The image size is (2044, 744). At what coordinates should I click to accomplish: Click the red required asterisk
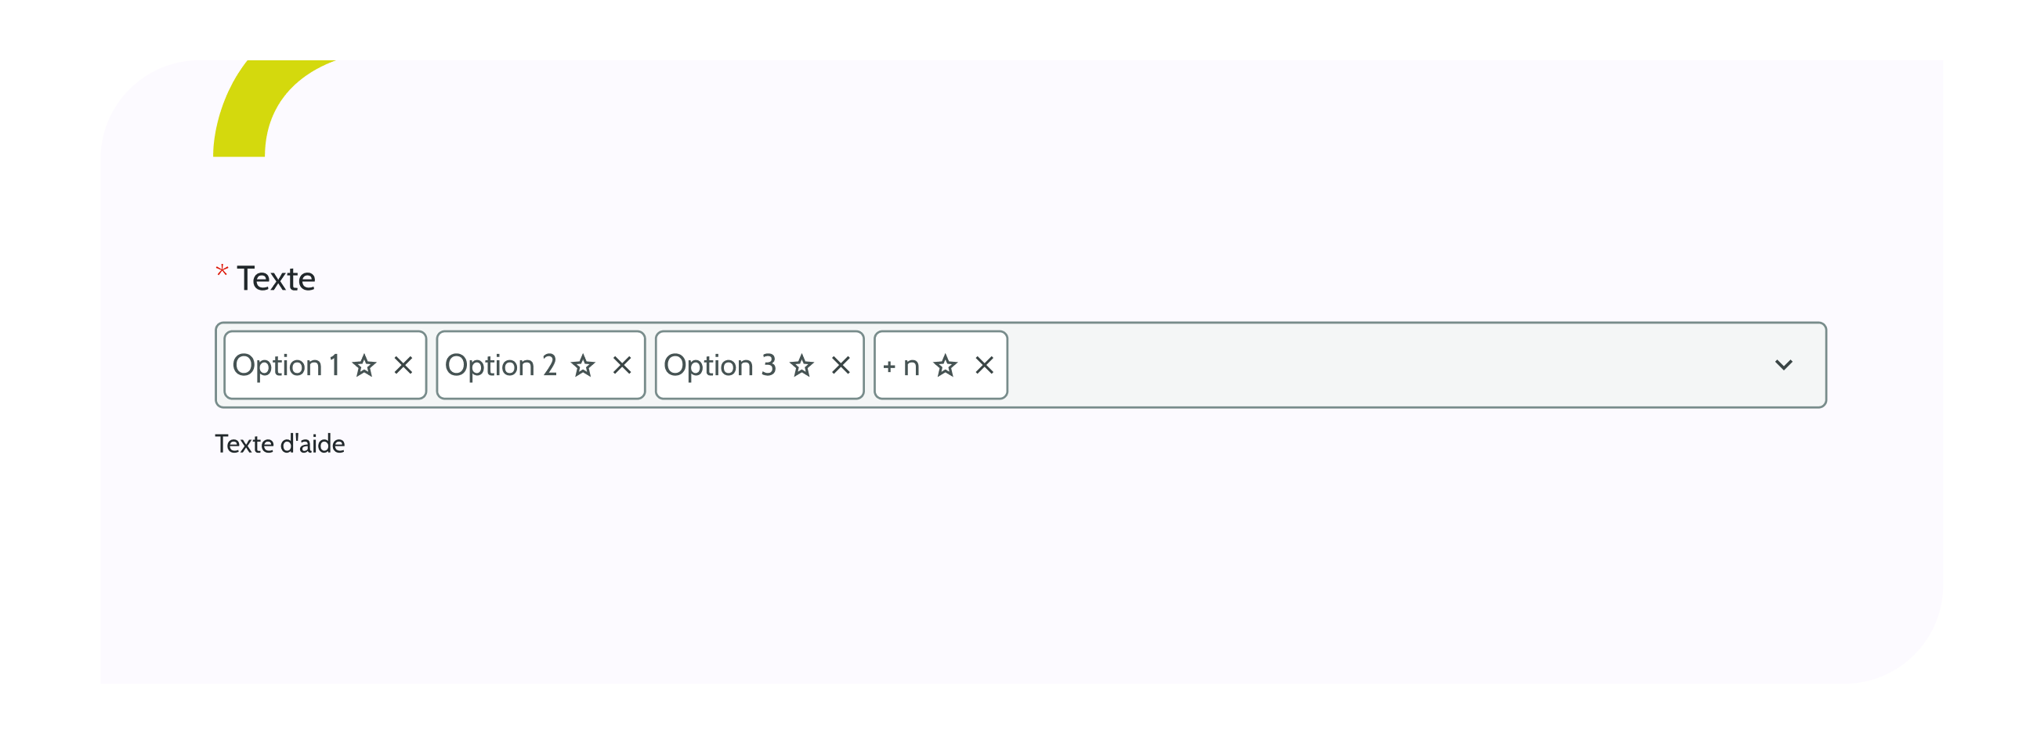[x=222, y=272]
